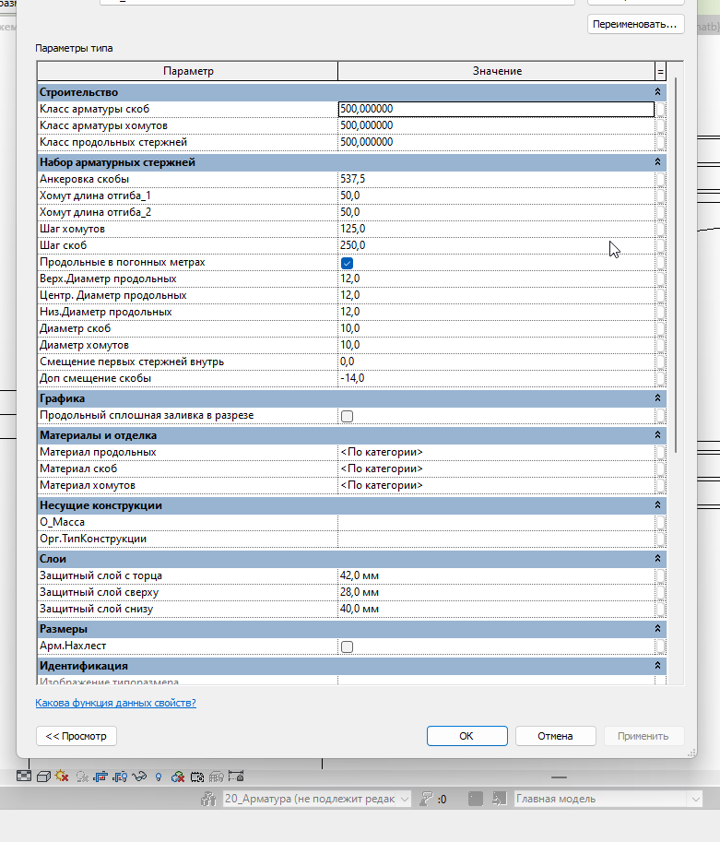Select Верх.Диаметр продольных parameter name
This screenshot has width=720, height=842.
click(x=108, y=279)
